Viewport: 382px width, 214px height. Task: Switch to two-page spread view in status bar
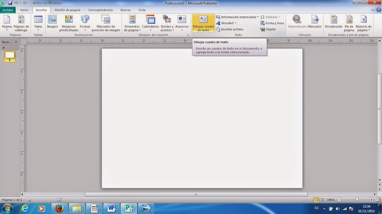tap(322, 200)
